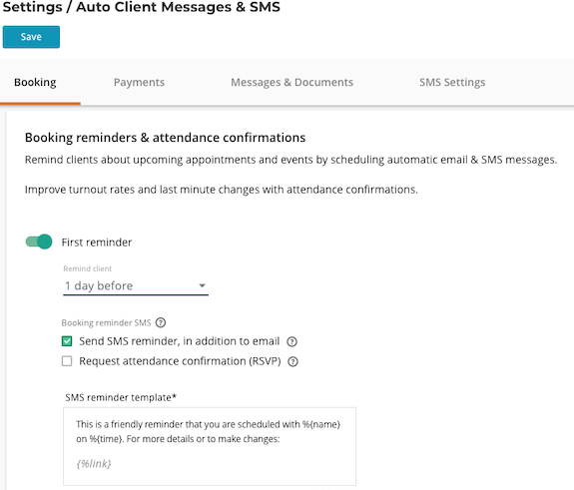Click the First reminder label
Image resolution: width=574 pixels, height=490 pixels.
[x=97, y=243]
